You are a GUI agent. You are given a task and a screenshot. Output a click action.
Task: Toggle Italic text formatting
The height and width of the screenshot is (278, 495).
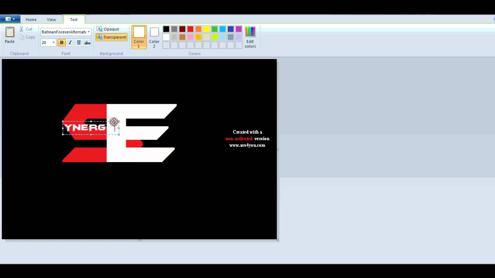(x=70, y=42)
